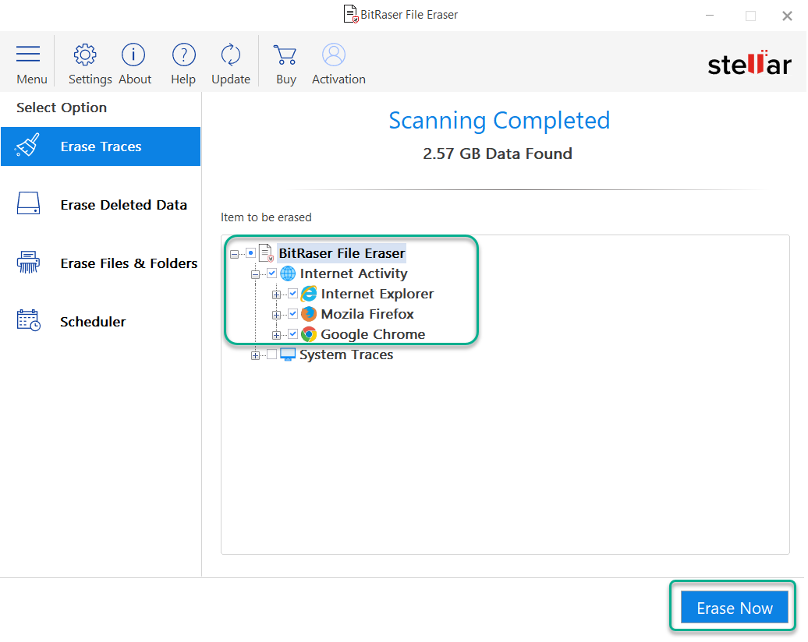
Task: Uncheck the Google Chrome checkbox
Action: tap(292, 333)
